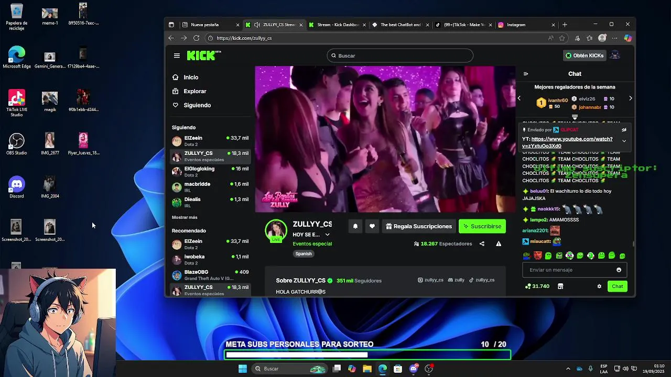Open Edge settings three-dots menu
This screenshot has height=377, width=671.
[615, 38]
